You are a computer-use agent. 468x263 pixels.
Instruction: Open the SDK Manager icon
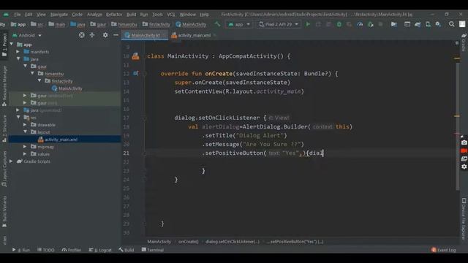point(438,24)
